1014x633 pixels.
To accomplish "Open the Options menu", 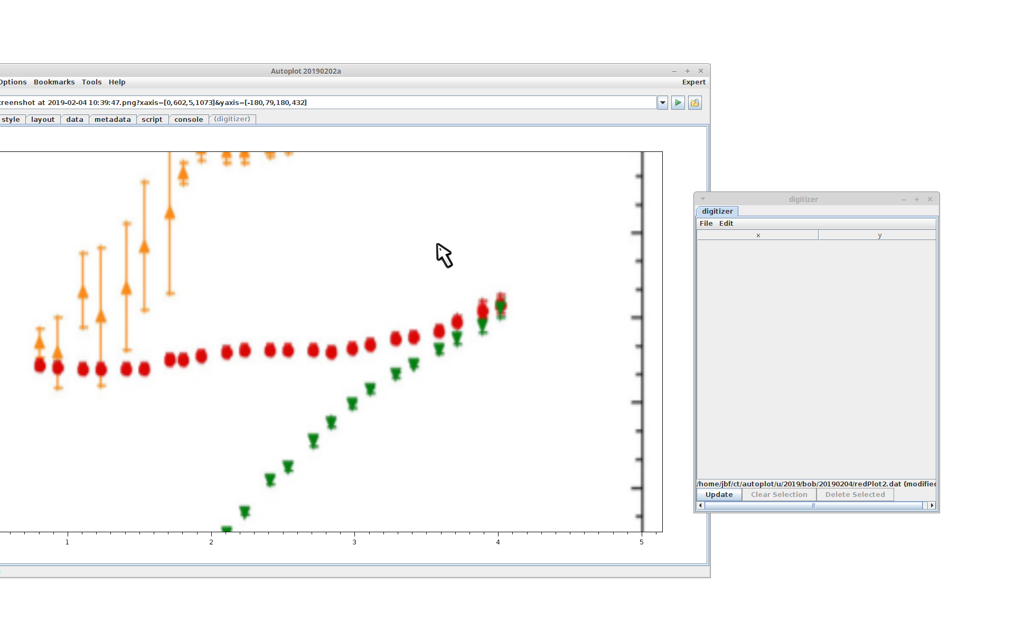I will [x=13, y=82].
